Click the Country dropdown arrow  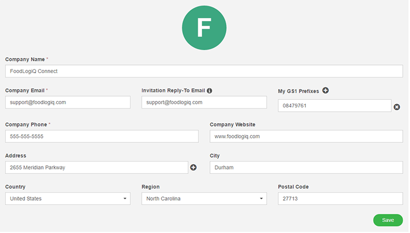[125, 199]
